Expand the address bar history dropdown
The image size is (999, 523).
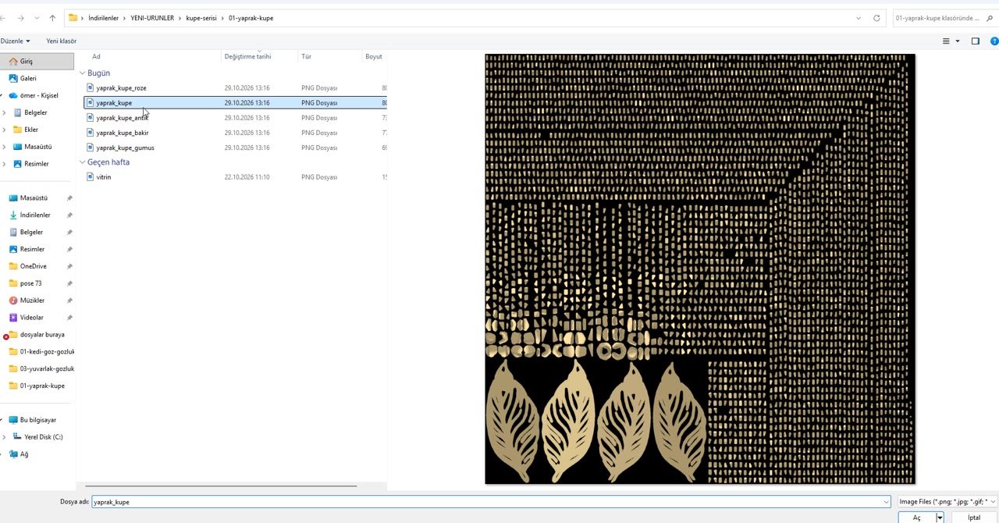pos(859,18)
